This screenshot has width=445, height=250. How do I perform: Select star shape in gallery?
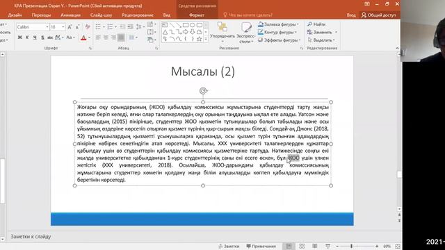tap(200, 39)
